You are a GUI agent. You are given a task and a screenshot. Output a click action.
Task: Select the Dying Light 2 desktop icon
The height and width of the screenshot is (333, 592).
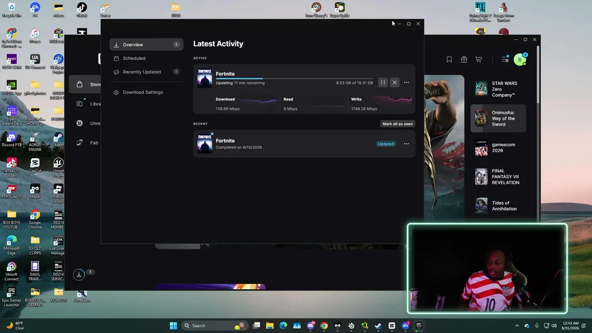pyautogui.click(x=480, y=12)
